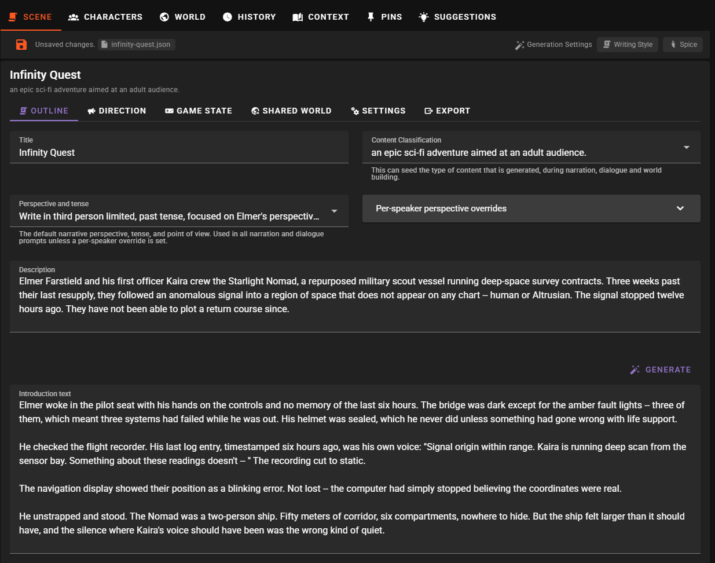Open the Writing Style button
The width and height of the screenshot is (715, 563).
click(628, 45)
